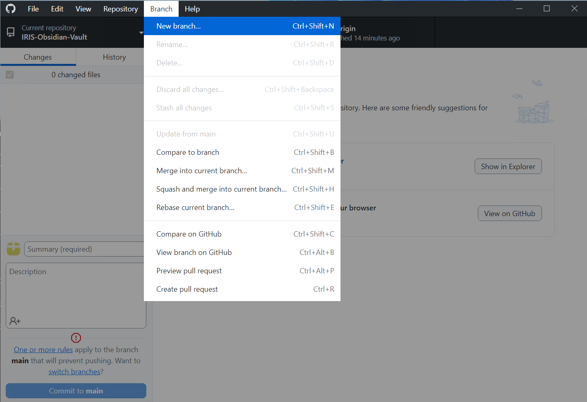The width and height of the screenshot is (587, 402).
Task: Click the Commit to main button
Action: click(76, 391)
